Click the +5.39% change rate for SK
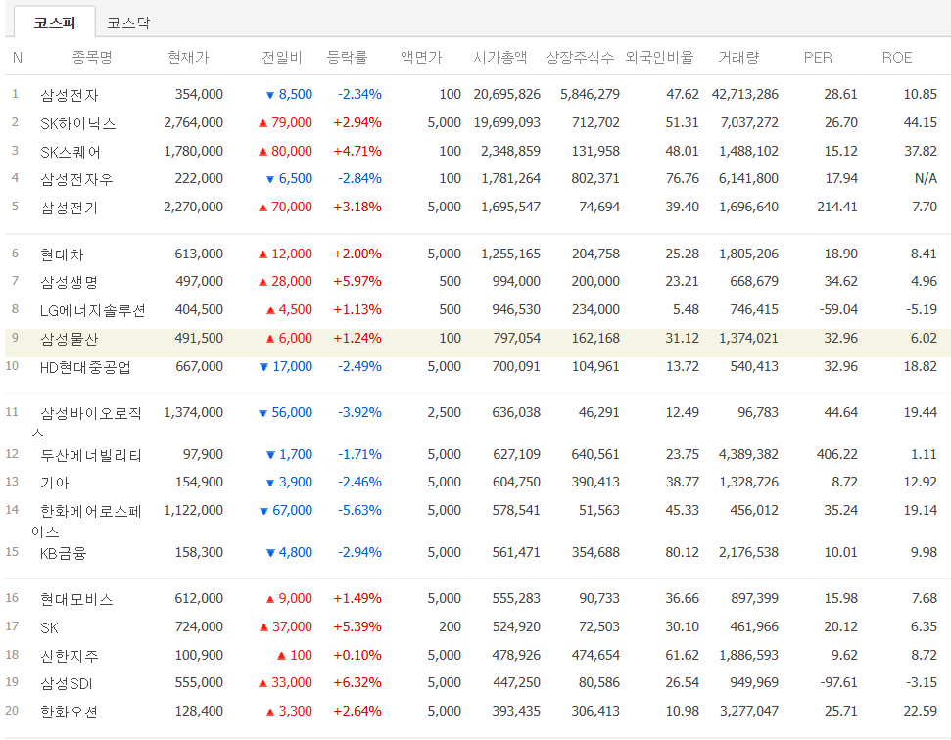This screenshot has height=740, width=951. [357, 626]
